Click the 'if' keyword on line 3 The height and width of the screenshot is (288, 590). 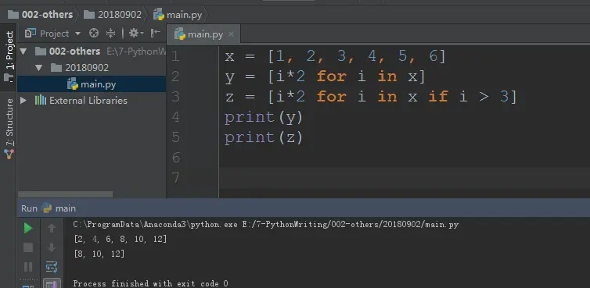pyautogui.click(x=438, y=98)
